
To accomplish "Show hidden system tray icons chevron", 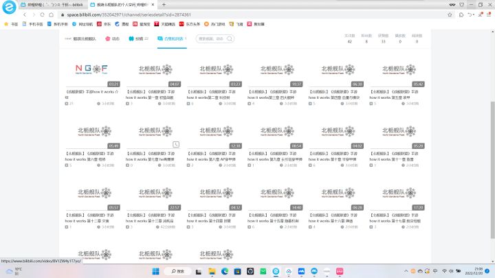I will tap(406, 271).
